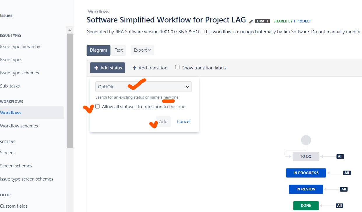Enable Show transition labels checkbox
This screenshot has width=362, height=212.
(177, 67)
